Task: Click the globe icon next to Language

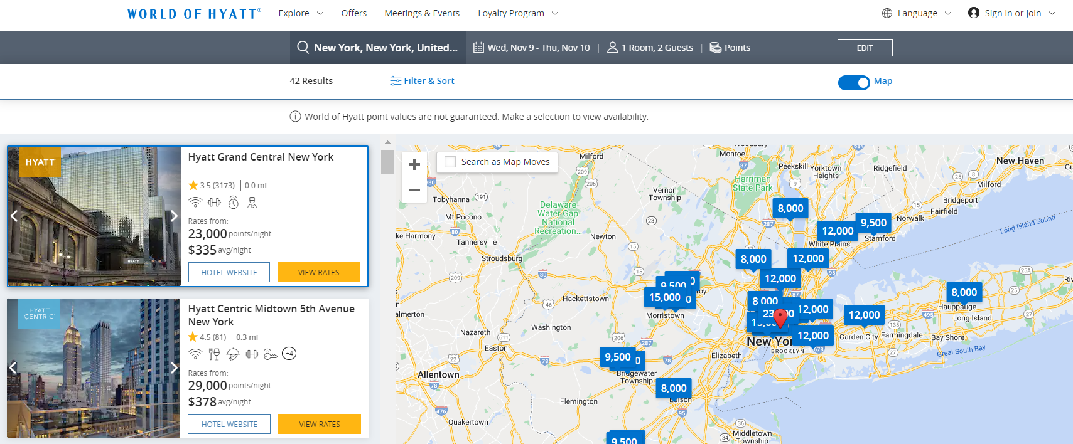Action: [887, 13]
